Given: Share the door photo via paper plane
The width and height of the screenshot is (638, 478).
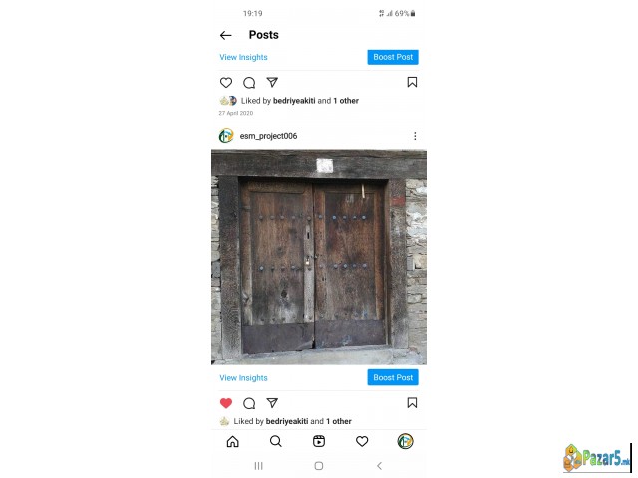Looking at the screenshot, I should click(x=272, y=402).
